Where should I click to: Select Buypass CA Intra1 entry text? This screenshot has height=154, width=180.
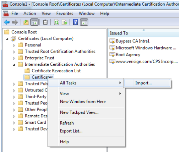click(x=133, y=41)
